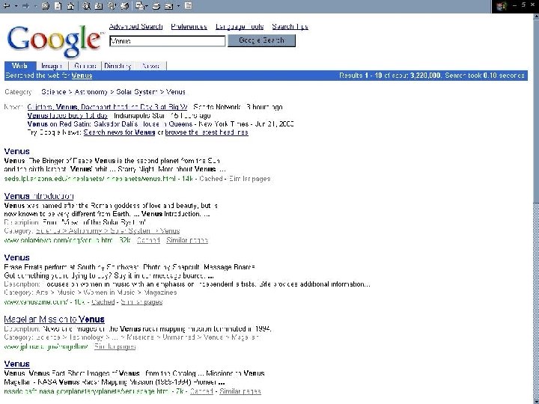Open Similar pages for the Venus Introduction result

pyautogui.click(x=187, y=240)
